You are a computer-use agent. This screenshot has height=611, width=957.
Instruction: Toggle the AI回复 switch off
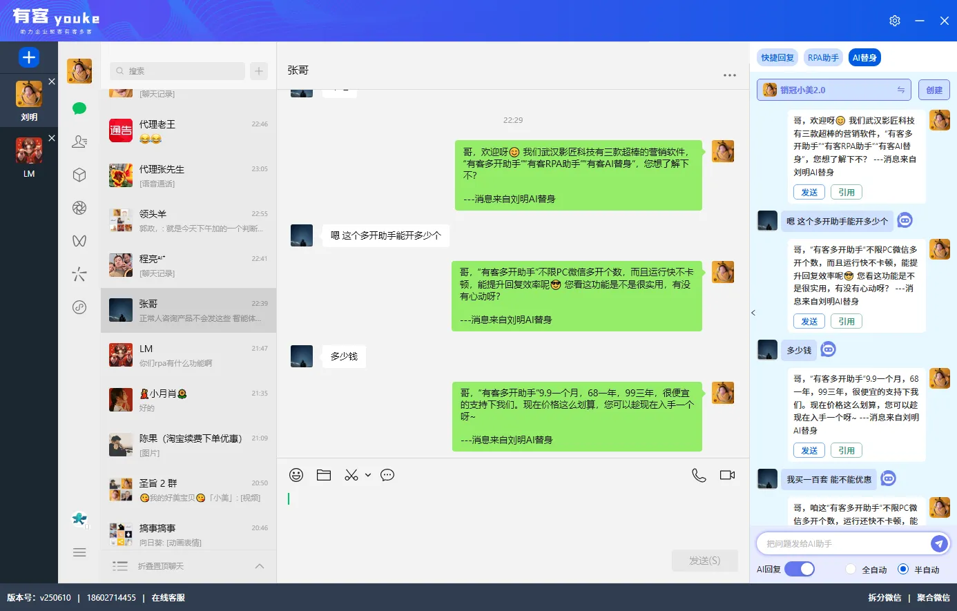click(801, 569)
